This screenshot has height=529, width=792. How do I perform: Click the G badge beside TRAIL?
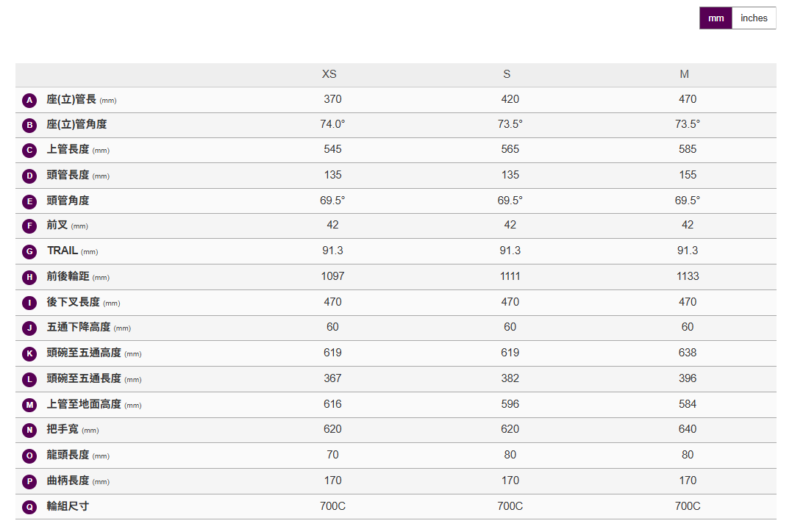click(29, 252)
